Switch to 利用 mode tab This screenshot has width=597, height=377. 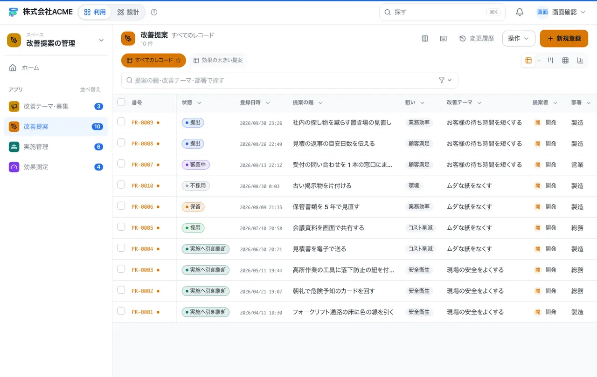[x=95, y=12]
